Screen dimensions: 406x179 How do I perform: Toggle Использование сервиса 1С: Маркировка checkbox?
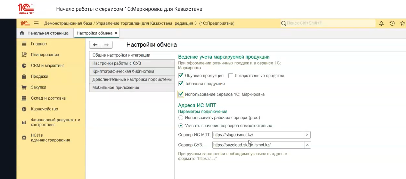coord(181,94)
